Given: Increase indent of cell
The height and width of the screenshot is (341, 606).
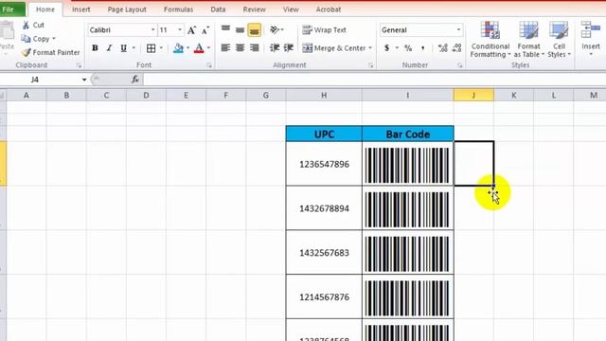Looking at the screenshot, I should coord(289,48).
